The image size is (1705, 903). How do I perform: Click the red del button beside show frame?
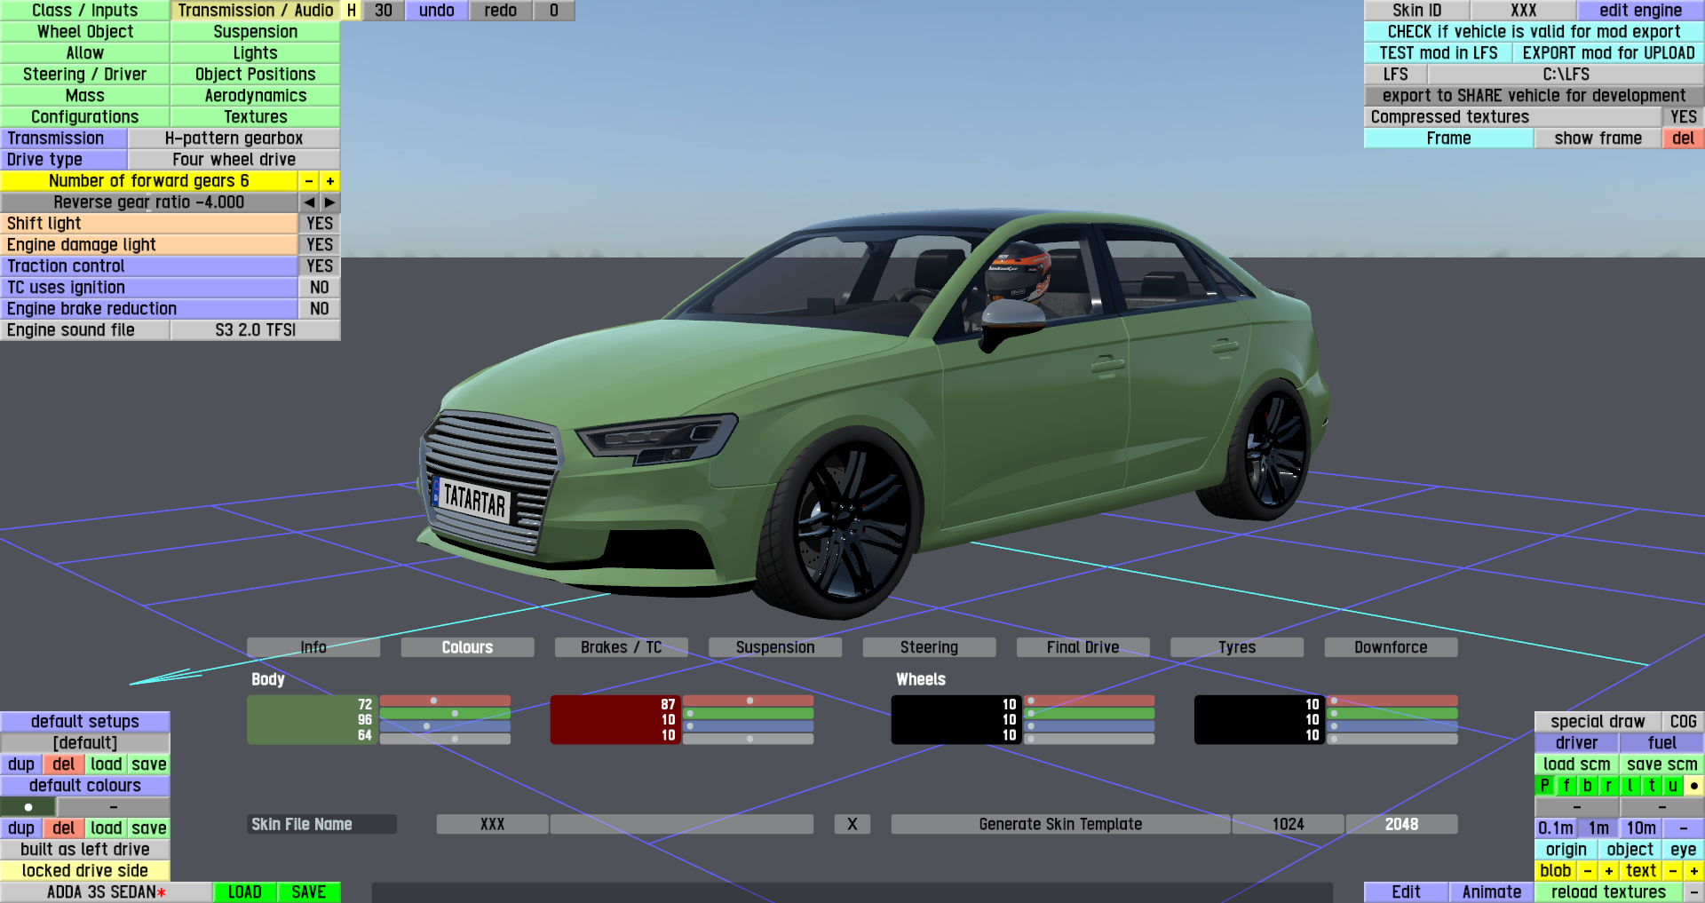pyautogui.click(x=1684, y=139)
